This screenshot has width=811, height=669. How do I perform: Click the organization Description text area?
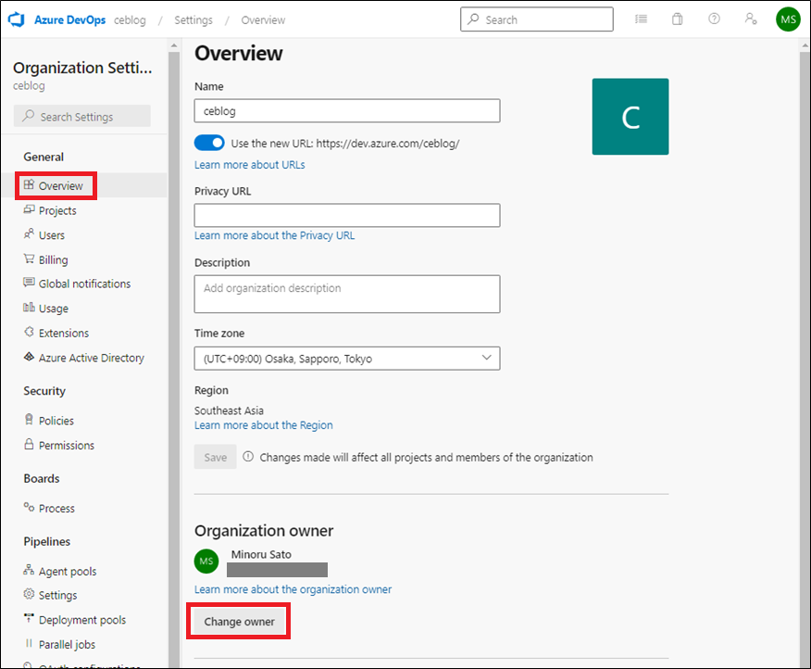(x=347, y=294)
